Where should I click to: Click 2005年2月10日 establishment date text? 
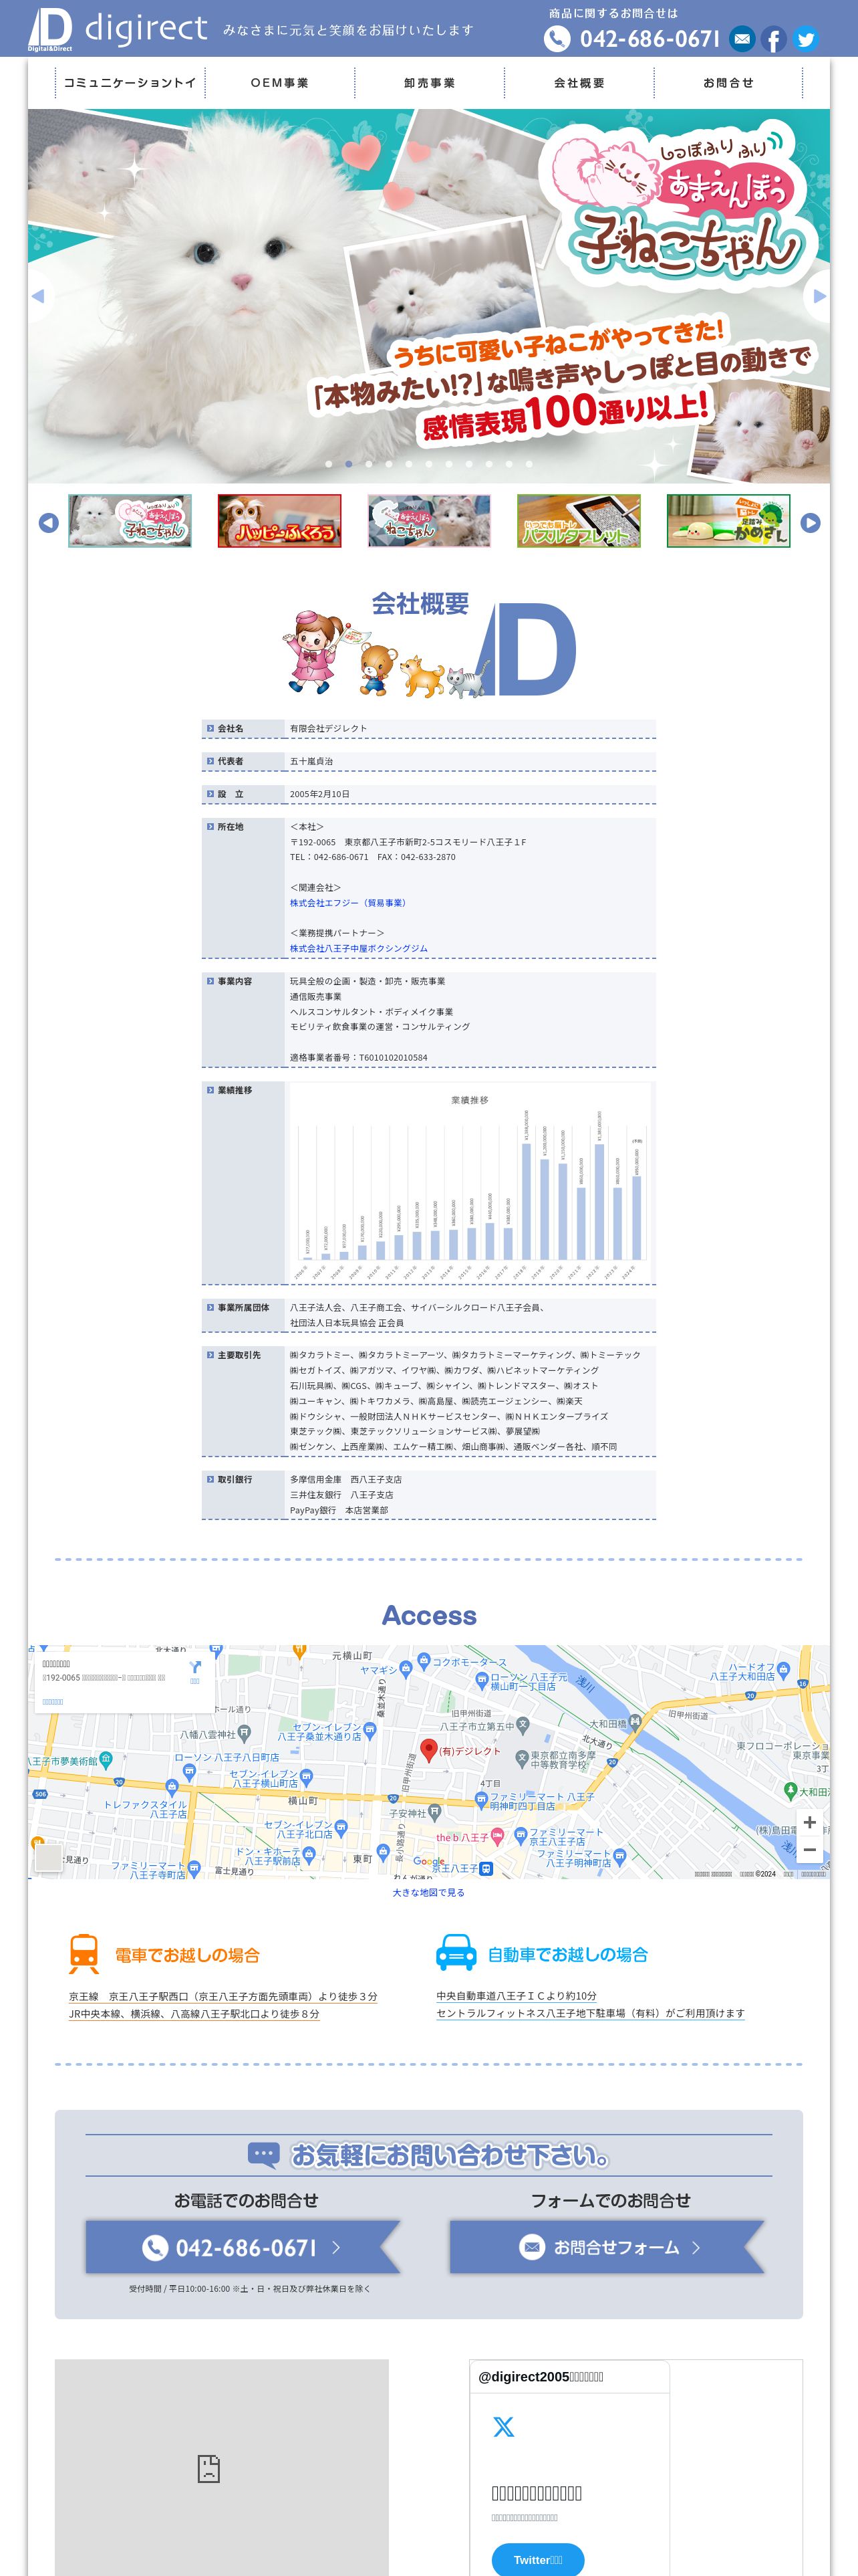click(x=319, y=794)
